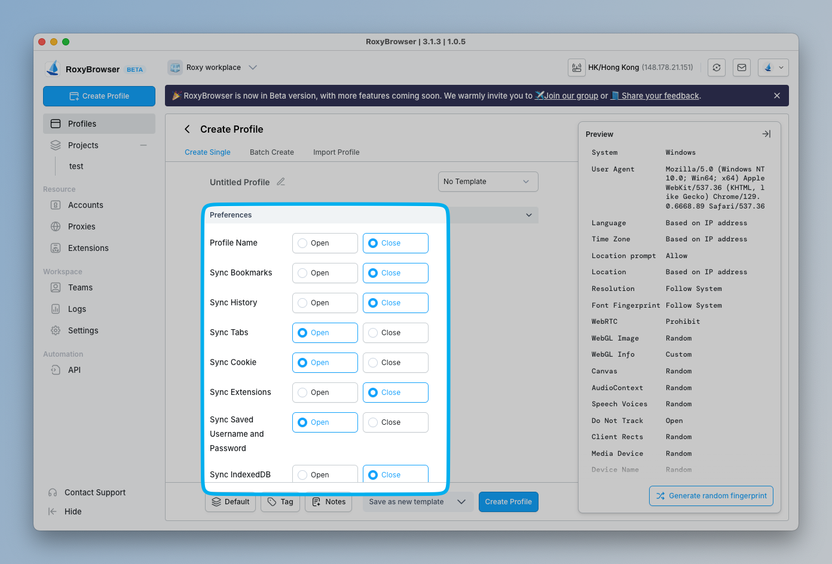The width and height of the screenshot is (832, 564).
Task: Click Generate random fingerprint button
Action: tap(711, 496)
